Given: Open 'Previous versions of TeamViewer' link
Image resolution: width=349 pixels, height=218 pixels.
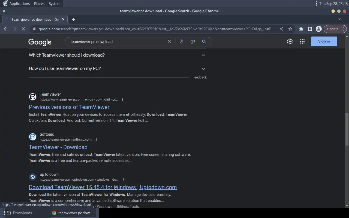Looking at the screenshot, I should [69, 107].
